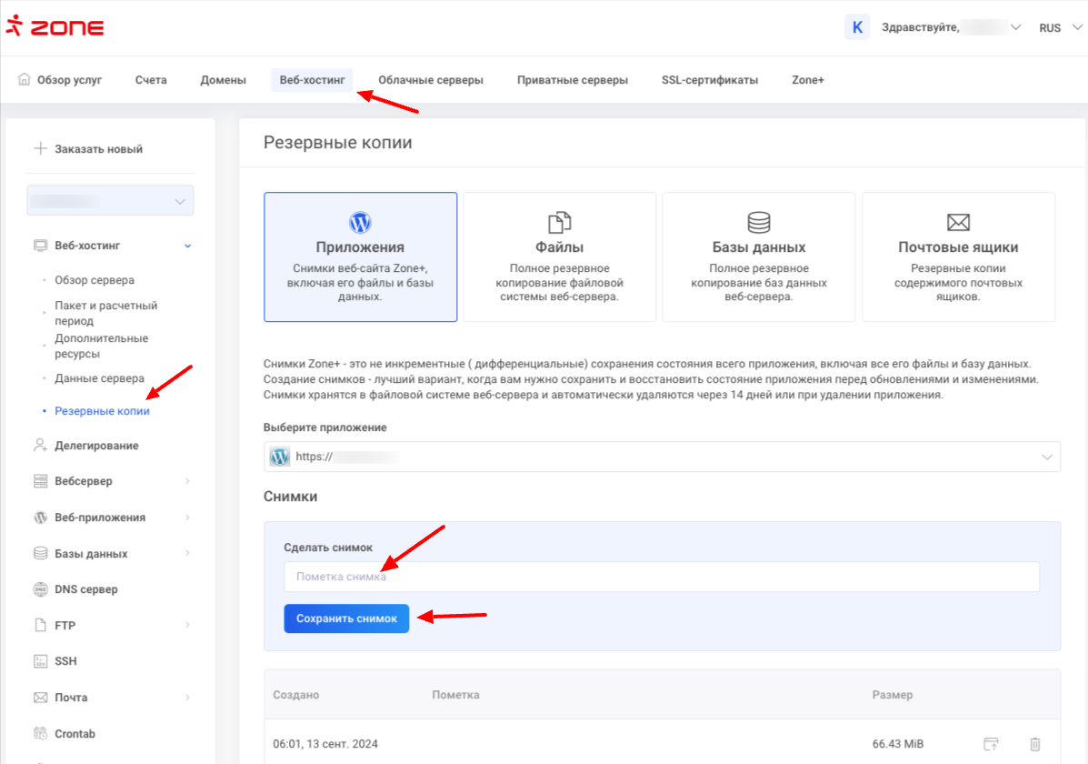The image size is (1088, 764).
Task: Select the Файлы backup type card
Action: 559,256
